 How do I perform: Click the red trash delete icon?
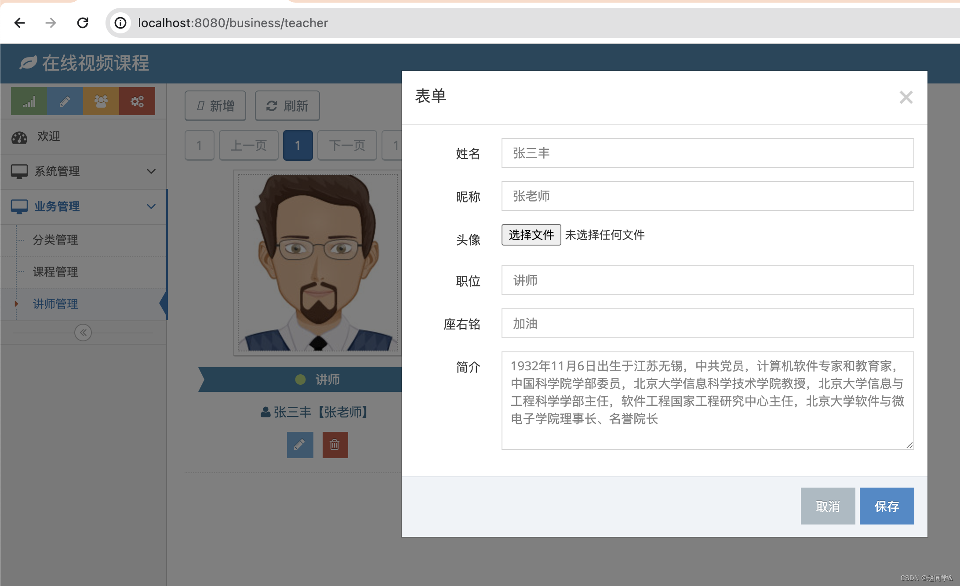pos(335,445)
